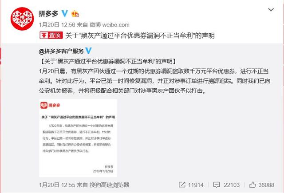
Task: Click the comment count 22103
Action: 232,185
